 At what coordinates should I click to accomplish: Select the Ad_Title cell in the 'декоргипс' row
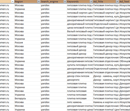coord(106,80)
